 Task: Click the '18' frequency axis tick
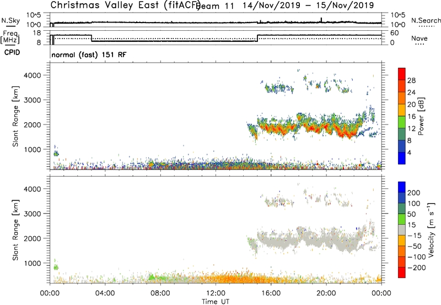(37, 33)
